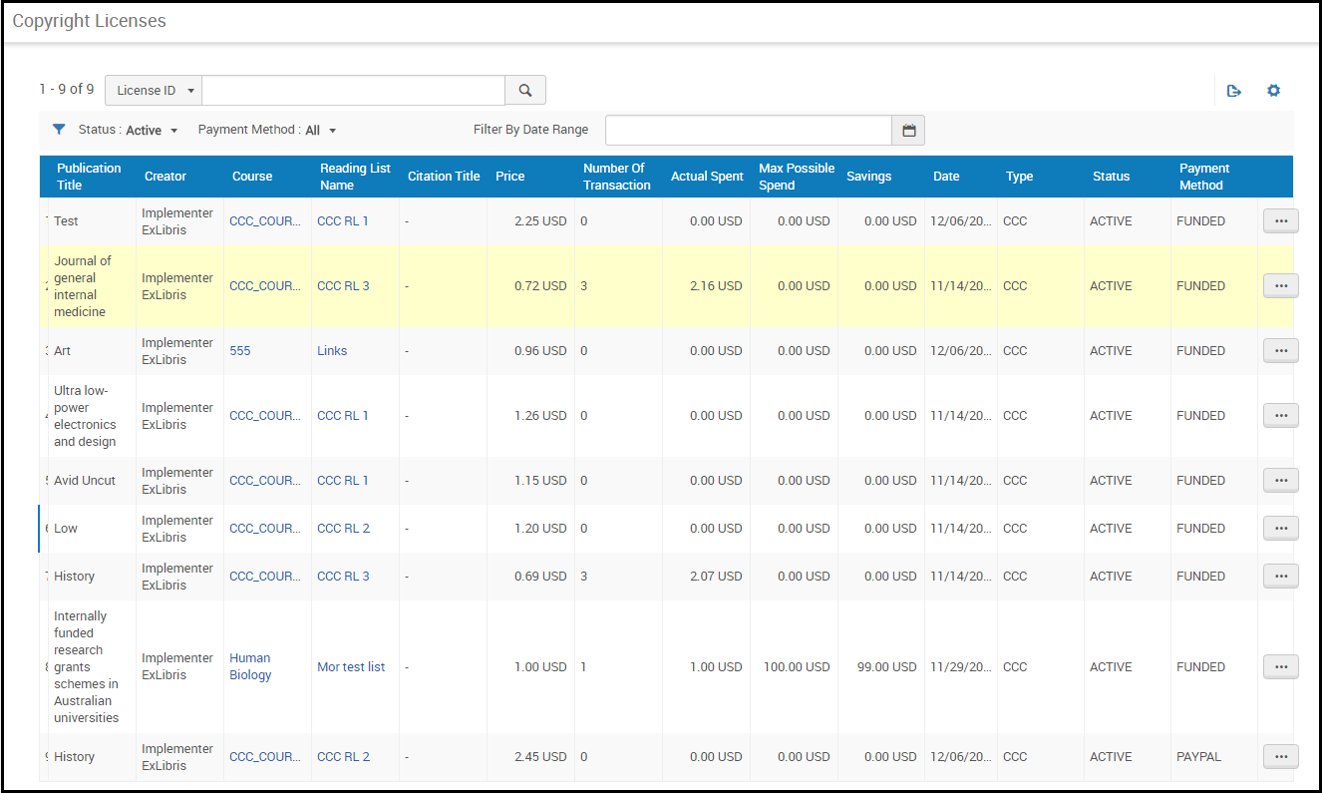This screenshot has width=1322, height=793.
Task: Click the 1.26 USD price cell
Action: 540,416
